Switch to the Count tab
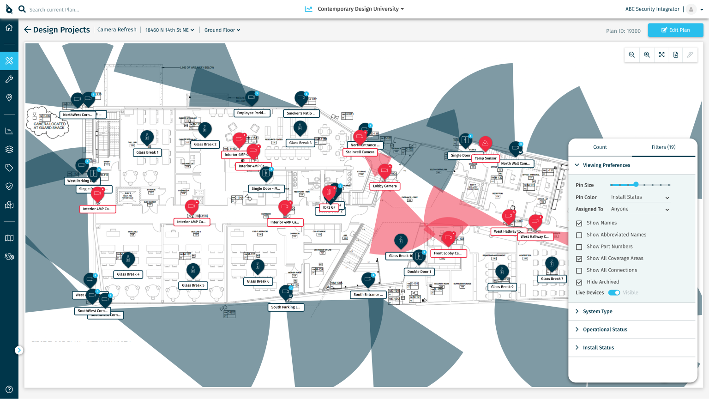The image size is (709, 399). (600, 147)
